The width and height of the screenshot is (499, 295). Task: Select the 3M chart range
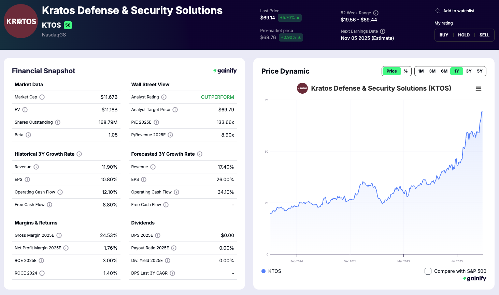click(x=432, y=71)
